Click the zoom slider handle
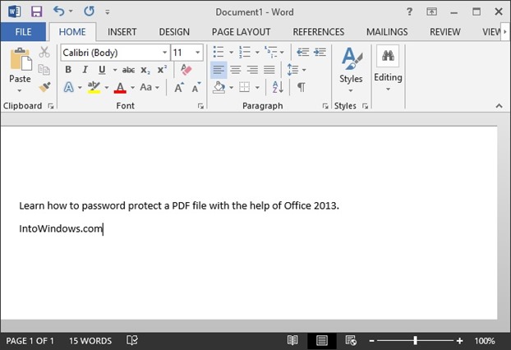 (415, 341)
